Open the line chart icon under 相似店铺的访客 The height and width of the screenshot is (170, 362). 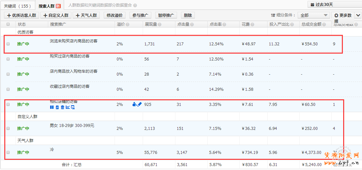68,107
